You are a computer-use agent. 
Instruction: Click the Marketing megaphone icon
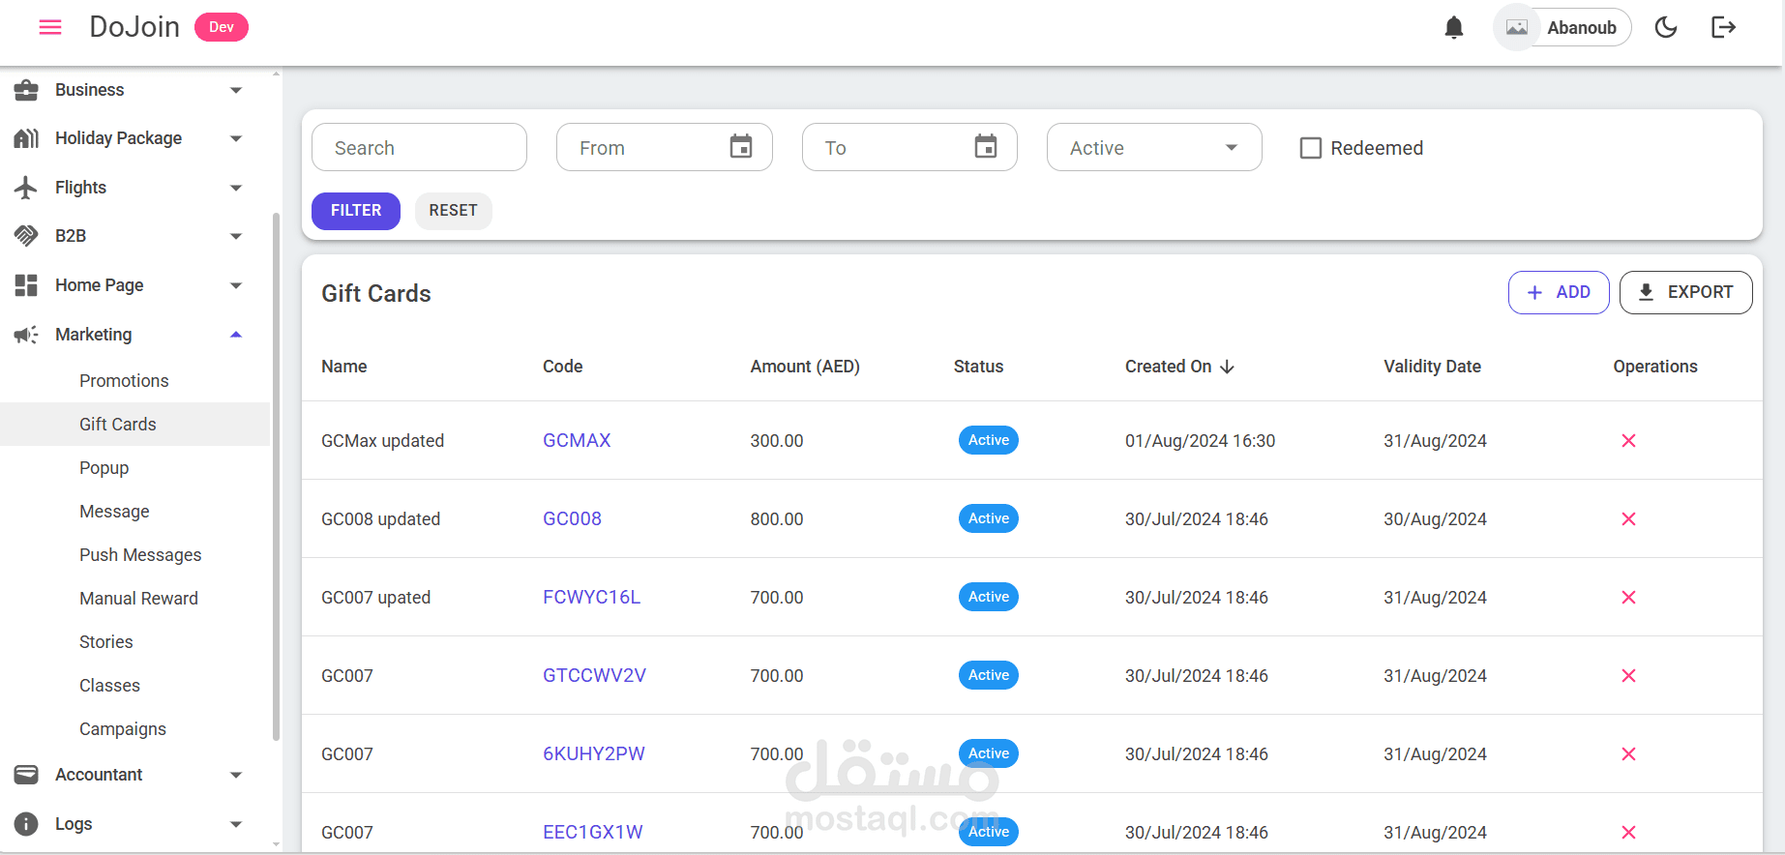click(x=26, y=335)
